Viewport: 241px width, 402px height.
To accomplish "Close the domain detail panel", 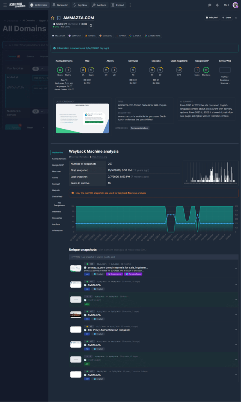I will point(236,18).
